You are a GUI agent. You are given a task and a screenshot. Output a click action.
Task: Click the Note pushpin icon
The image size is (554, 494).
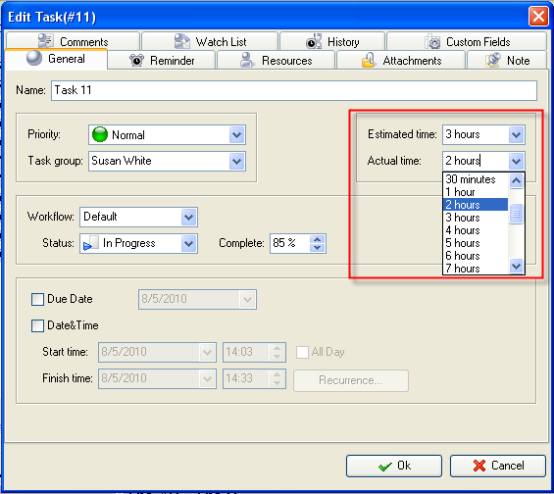tap(493, 60)
